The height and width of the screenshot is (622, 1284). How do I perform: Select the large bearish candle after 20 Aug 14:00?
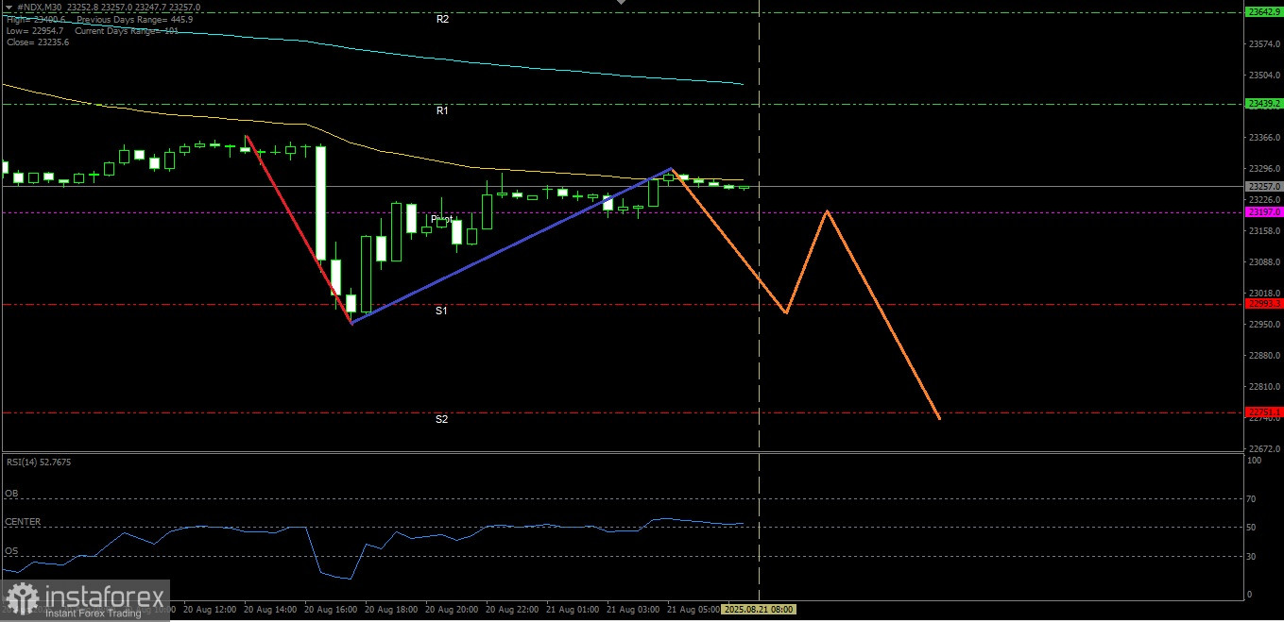coord(321,203)
